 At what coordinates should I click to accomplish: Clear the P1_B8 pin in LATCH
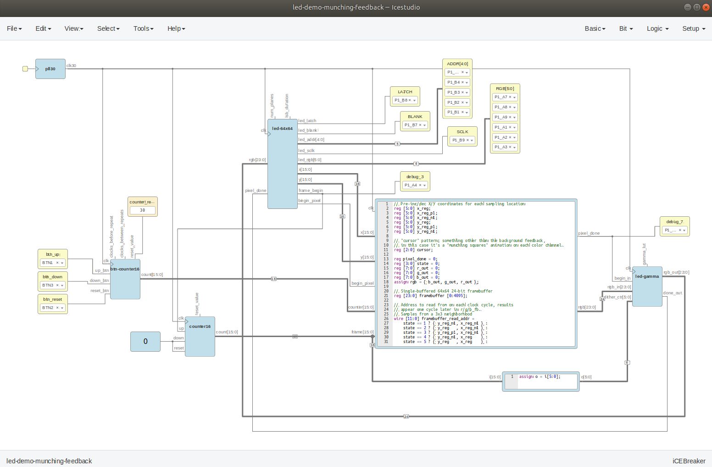click(410, 100)
